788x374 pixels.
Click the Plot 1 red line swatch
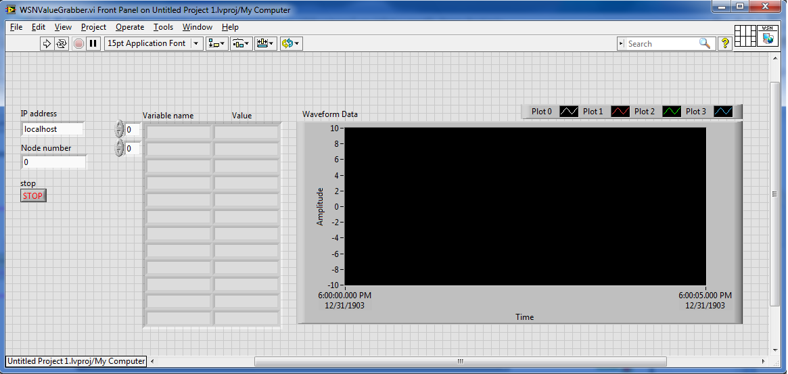(620, 112)
